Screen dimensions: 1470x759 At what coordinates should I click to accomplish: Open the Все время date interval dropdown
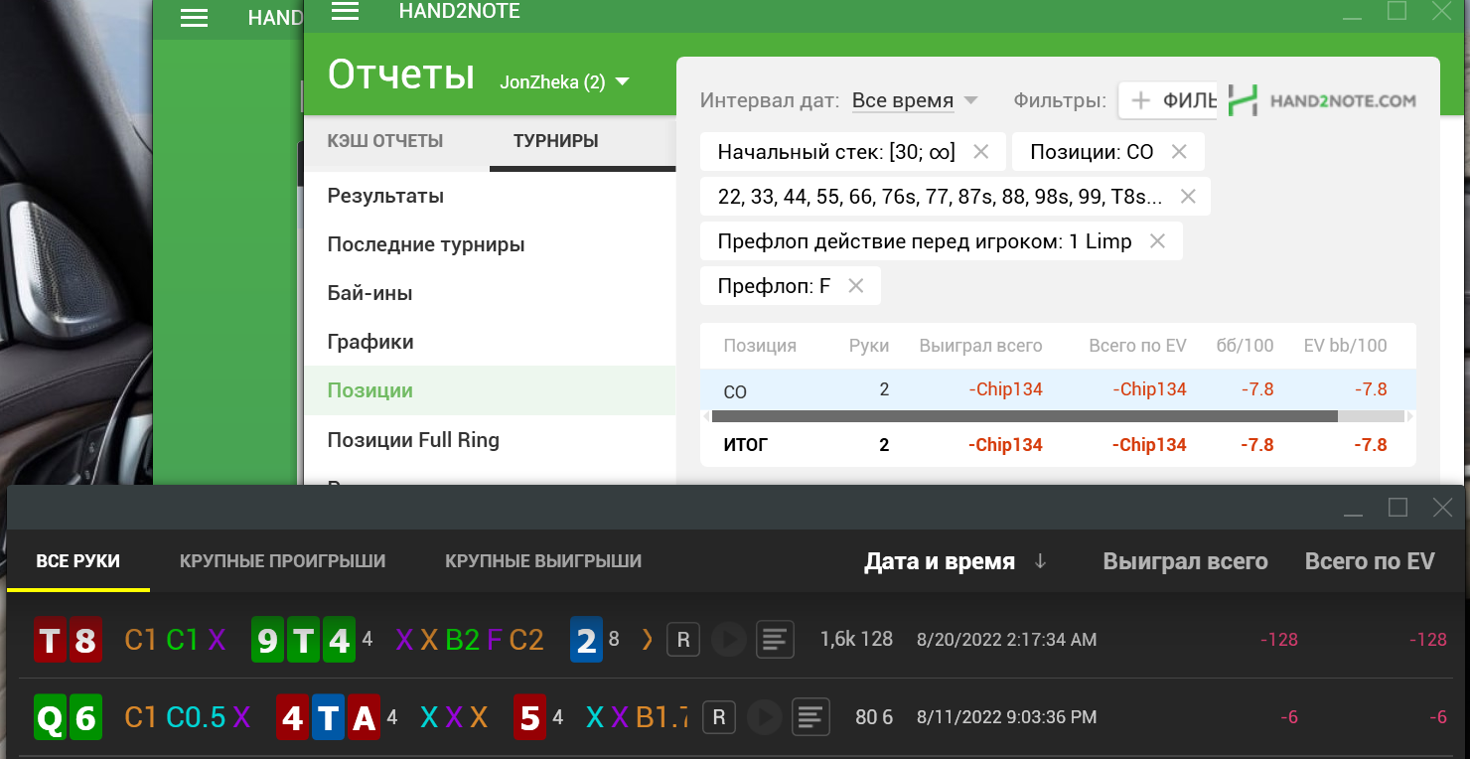(915, 100)
